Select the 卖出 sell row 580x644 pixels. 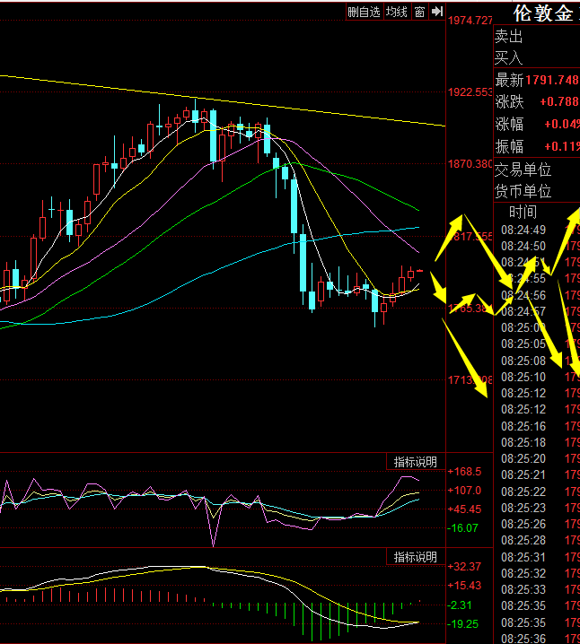pos(537,37)
